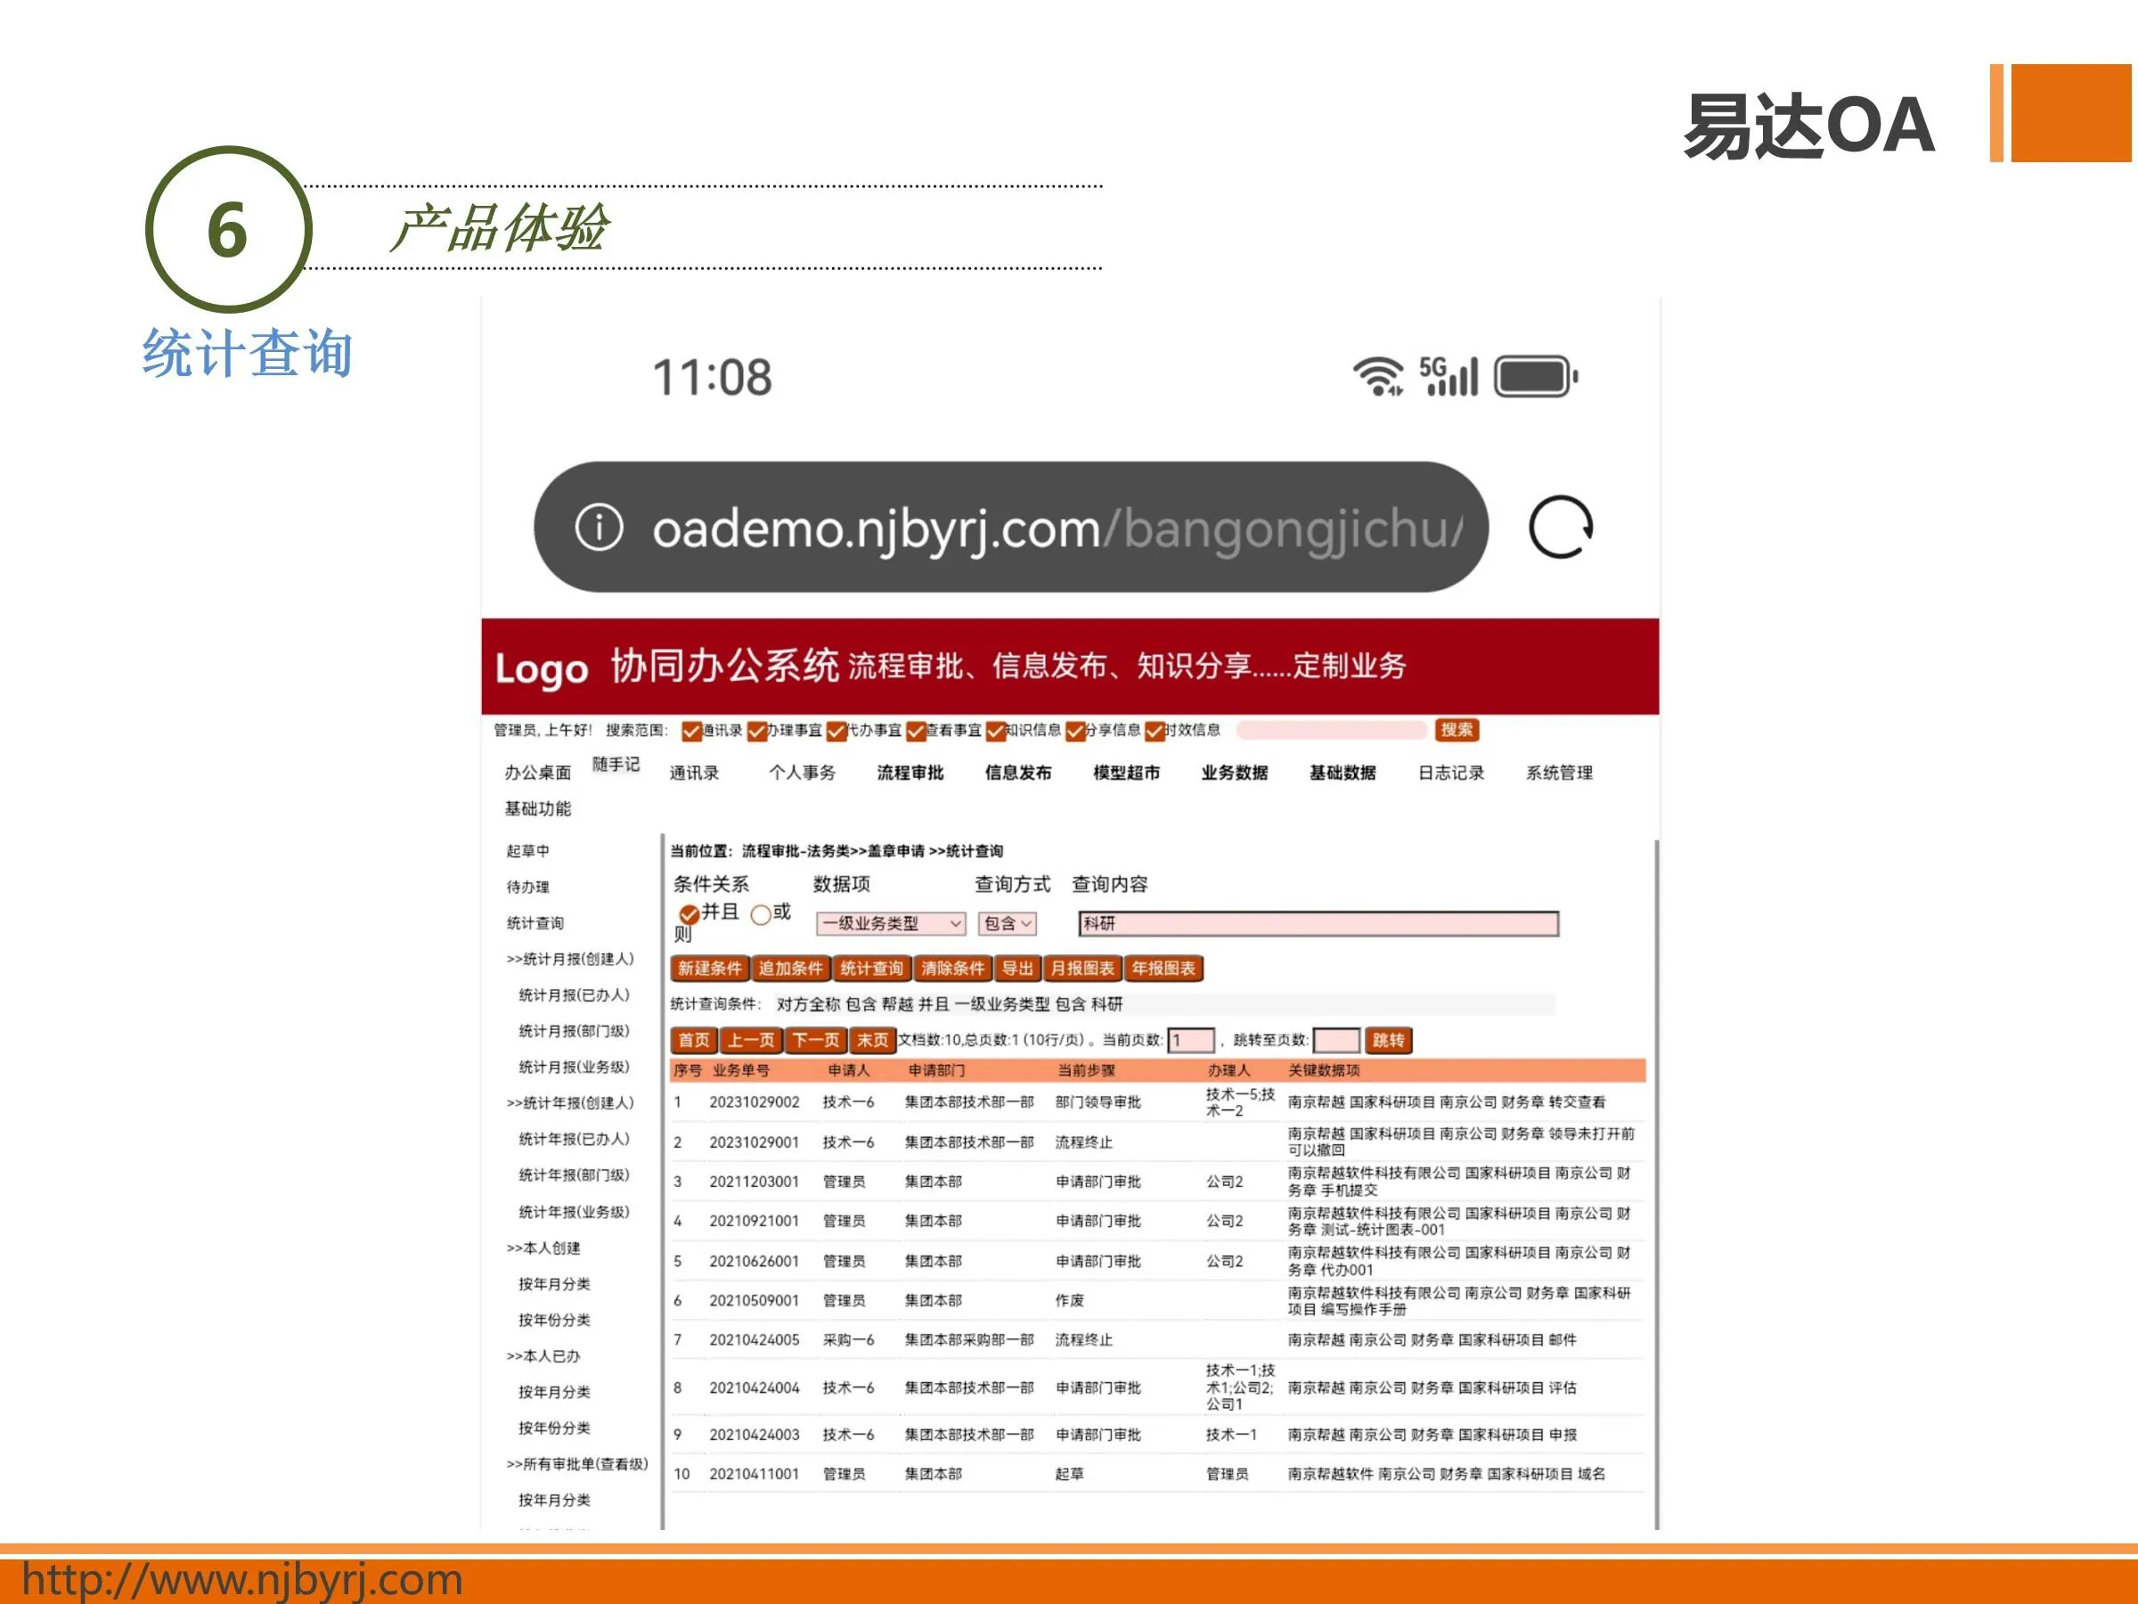The width and height of the screenshot is (2138, 1604).
Task: Go to 上一页 previous page
Action: [751, 1040]
